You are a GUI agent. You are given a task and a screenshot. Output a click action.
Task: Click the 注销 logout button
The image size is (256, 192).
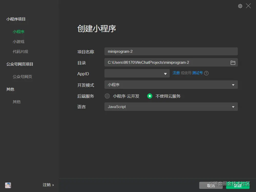click(48, 185)
